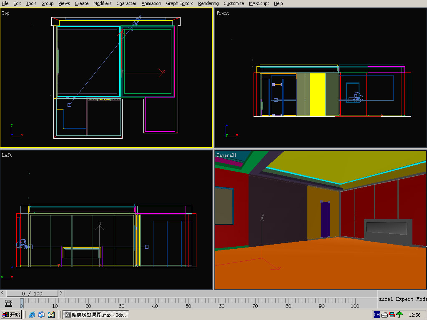Screen dimensions: 427x320
Task: Click Cancel Expert Mode button
Action: coord(402,299)
